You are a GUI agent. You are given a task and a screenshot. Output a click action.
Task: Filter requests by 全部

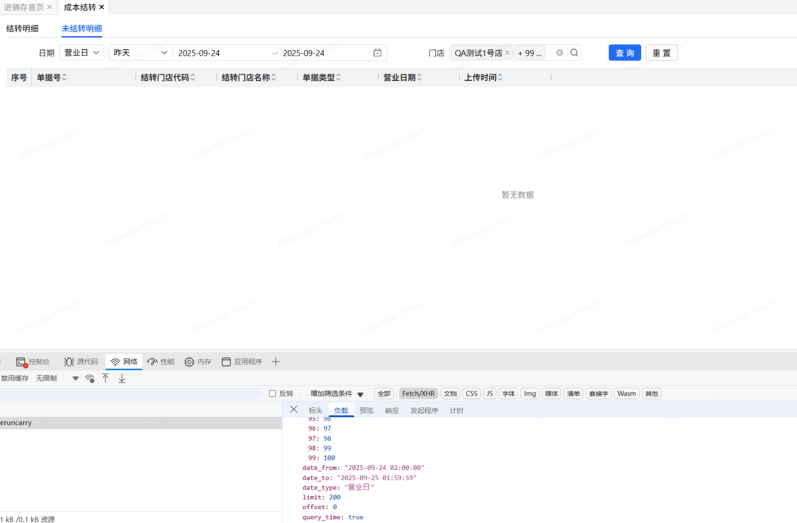pos(384,394)
